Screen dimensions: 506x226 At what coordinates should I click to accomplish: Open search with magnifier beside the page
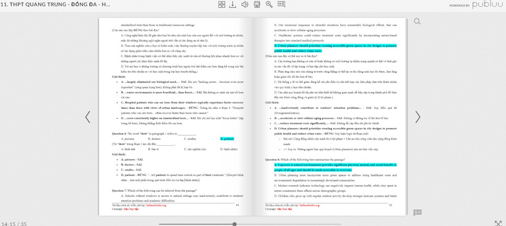[x=417, y=21]
